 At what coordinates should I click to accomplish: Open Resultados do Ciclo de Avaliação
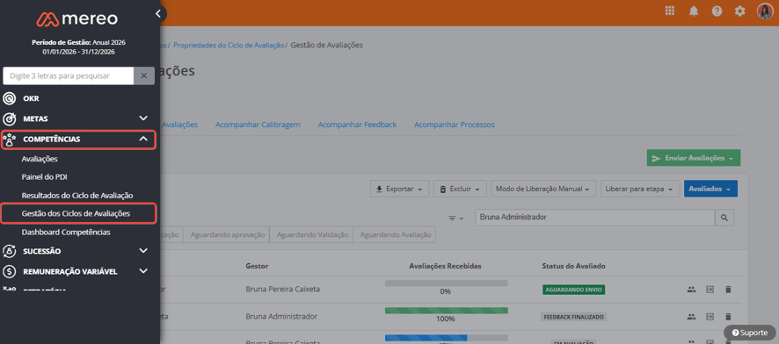tap(77, 196)
